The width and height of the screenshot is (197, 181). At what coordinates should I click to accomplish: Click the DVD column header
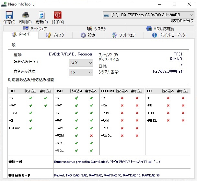pos(59,91)
